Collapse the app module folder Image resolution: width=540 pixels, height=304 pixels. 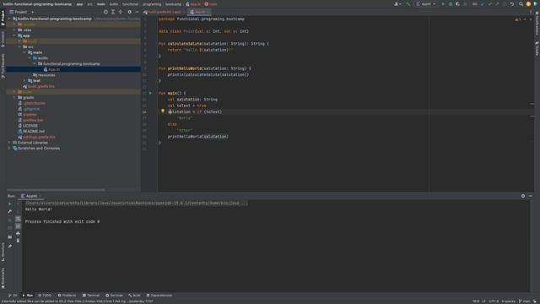point(14,35)
